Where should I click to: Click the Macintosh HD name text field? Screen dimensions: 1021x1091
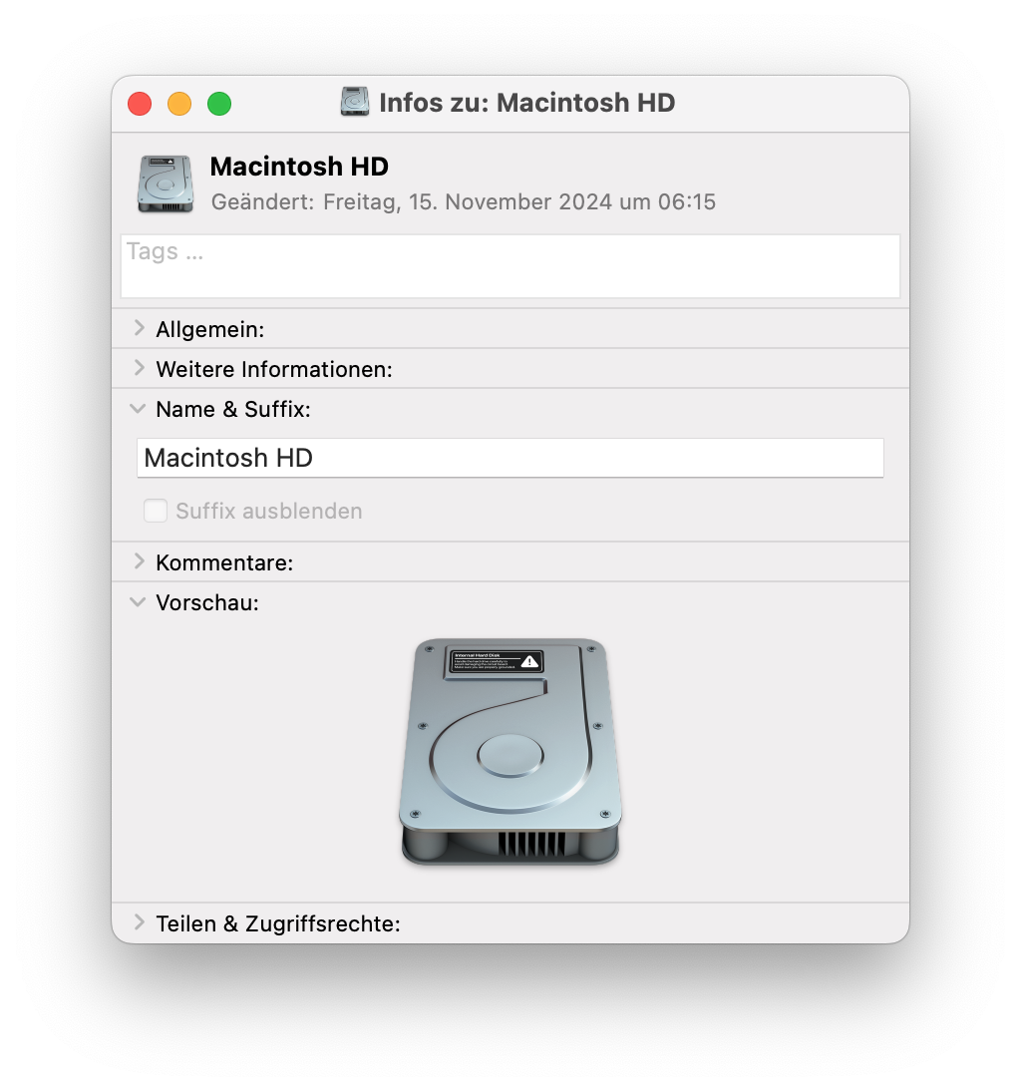[510, 458]
